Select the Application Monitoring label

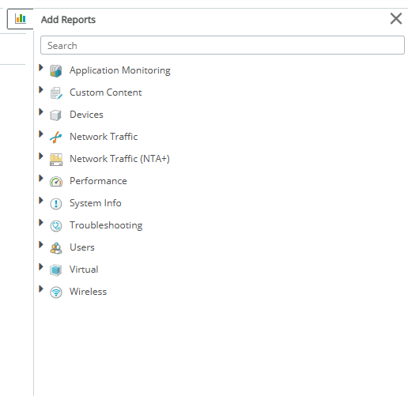[x=120, y=70]
